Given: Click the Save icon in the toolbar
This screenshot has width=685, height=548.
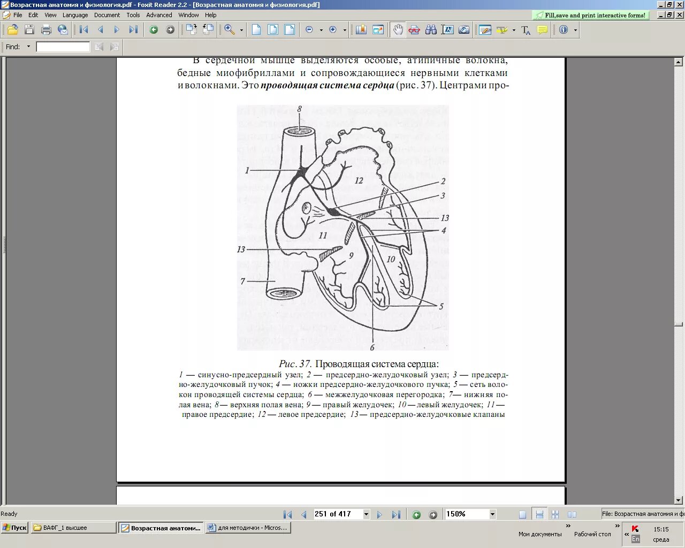Looking at the screenshot, I should [x=29, y=30].
